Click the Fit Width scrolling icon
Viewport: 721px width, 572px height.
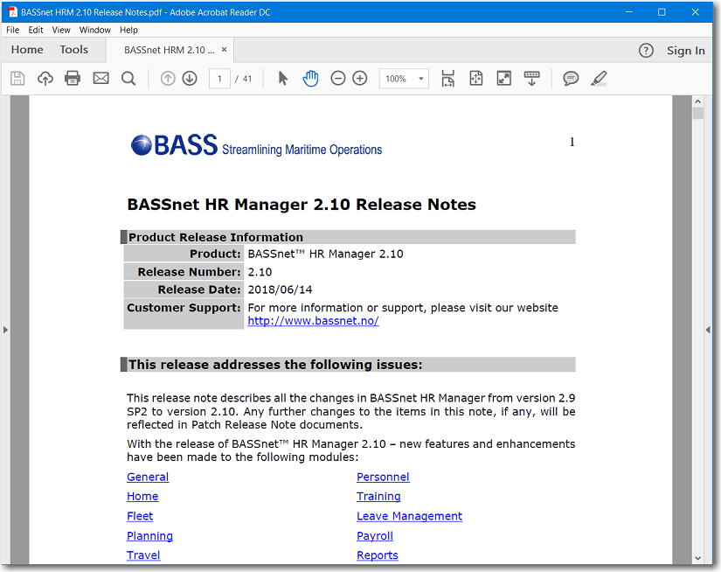[x=447, y=78]
